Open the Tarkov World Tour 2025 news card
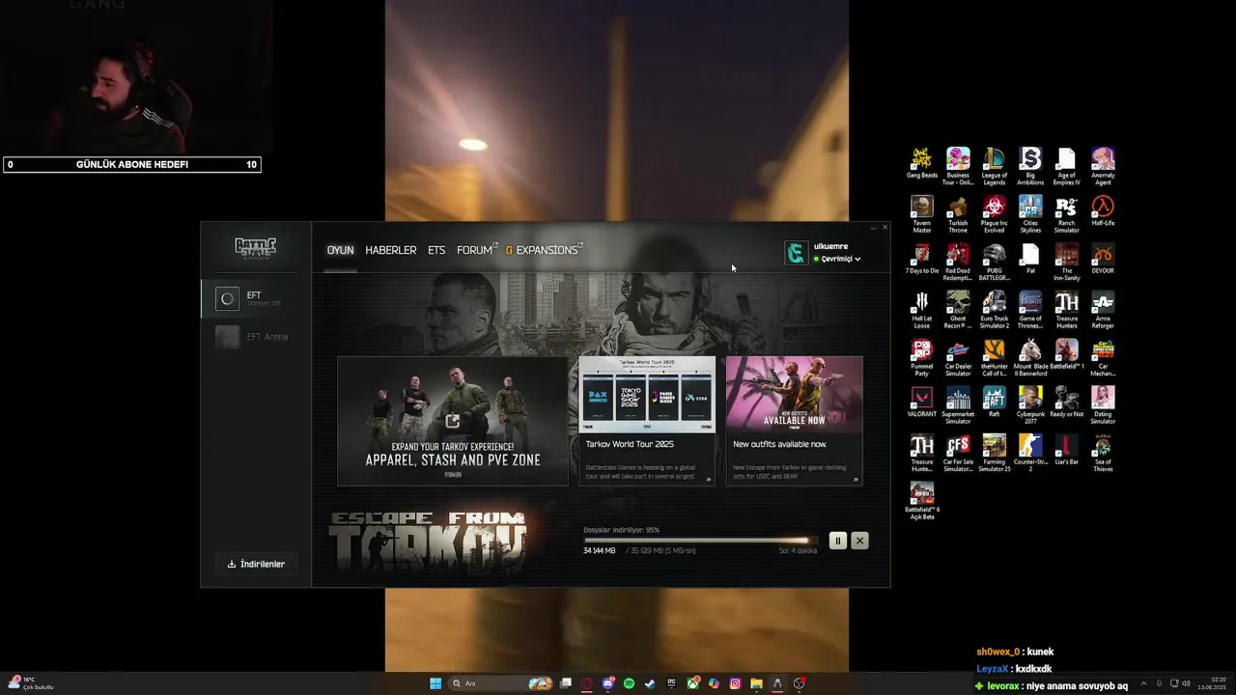The image size is (1236, 695). (647, 421)
